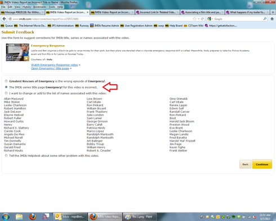Run the search with the magnifier icon

[265, 19]
